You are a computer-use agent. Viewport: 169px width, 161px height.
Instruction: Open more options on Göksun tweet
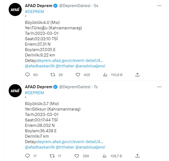(x=160, y=87)
